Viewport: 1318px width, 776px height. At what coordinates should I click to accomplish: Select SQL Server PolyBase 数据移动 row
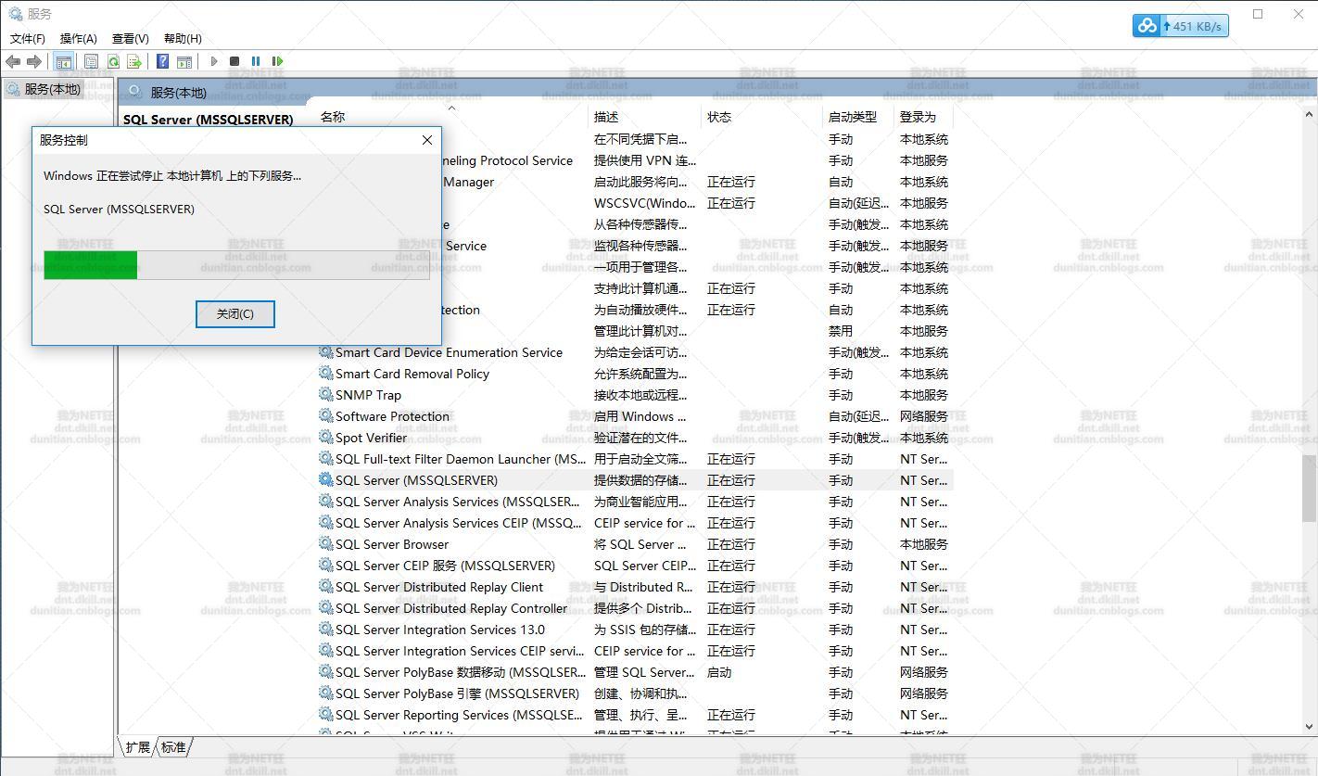(635, 672)
